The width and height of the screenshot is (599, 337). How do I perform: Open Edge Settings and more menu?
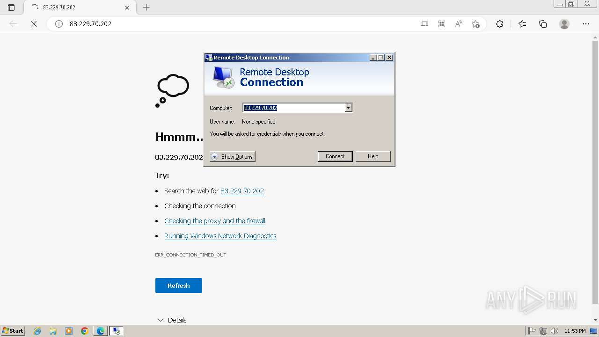pos(586,24)
